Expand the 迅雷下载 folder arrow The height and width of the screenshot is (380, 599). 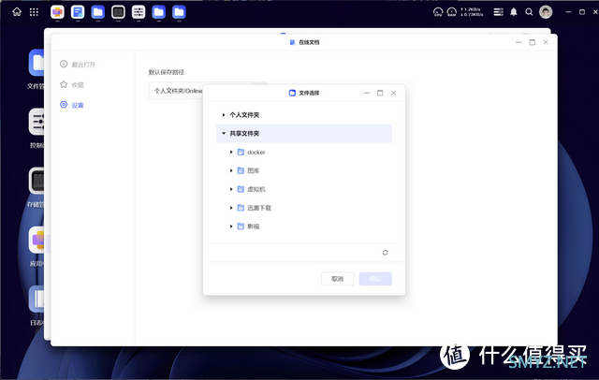tap(231, 208)
